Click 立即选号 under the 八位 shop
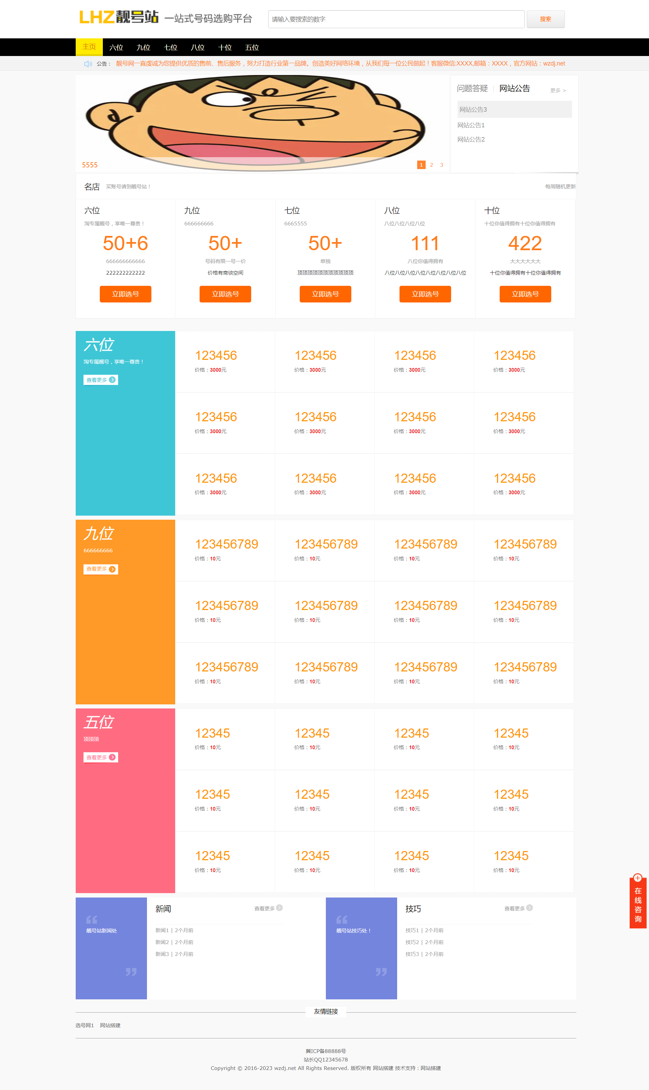 425,294
